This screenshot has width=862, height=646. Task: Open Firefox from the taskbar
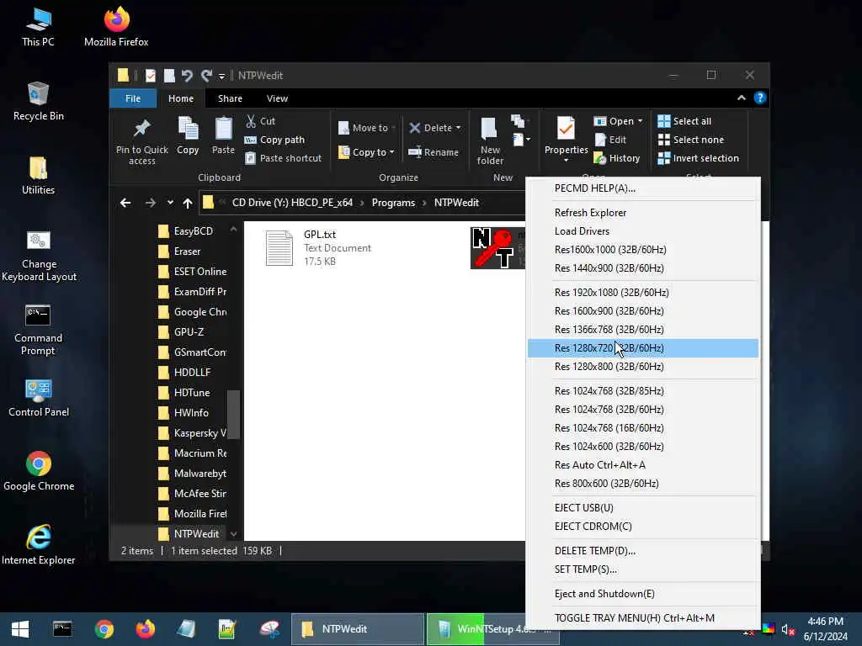pos(145,629)
